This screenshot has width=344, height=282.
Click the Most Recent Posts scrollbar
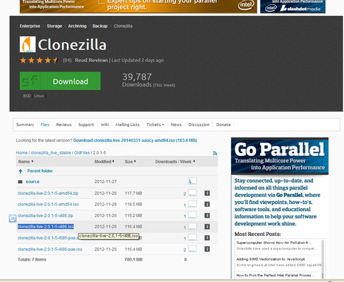tap(323, 259)
